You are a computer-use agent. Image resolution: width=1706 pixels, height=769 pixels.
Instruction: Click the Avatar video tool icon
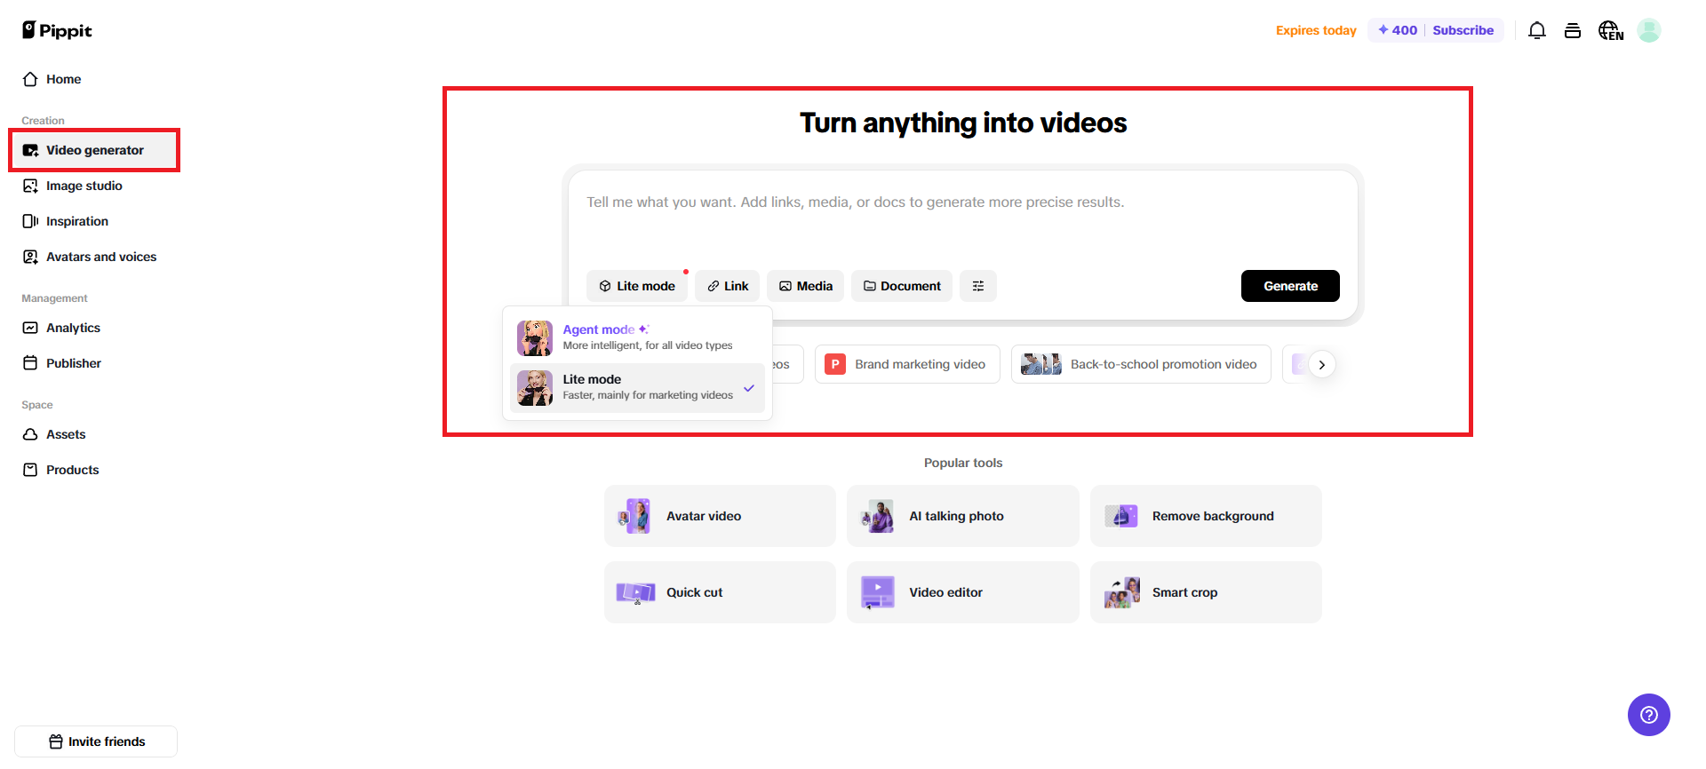634,516
